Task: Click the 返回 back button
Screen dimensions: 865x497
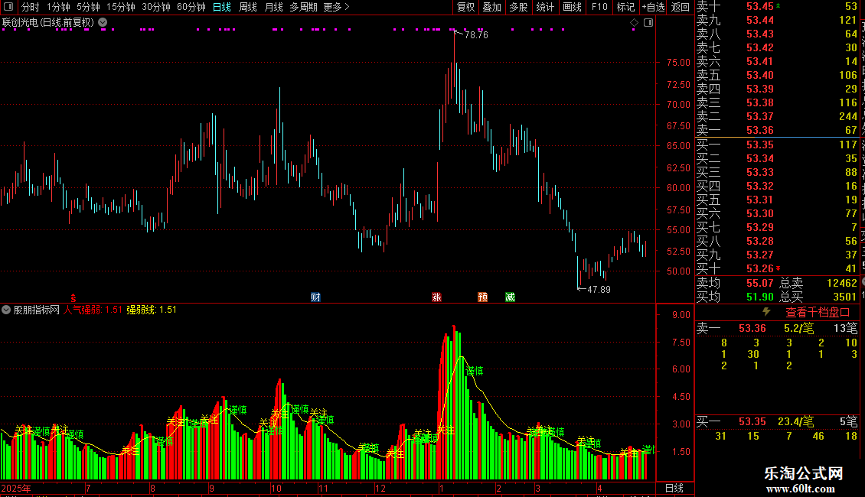Action: point(681,7)
